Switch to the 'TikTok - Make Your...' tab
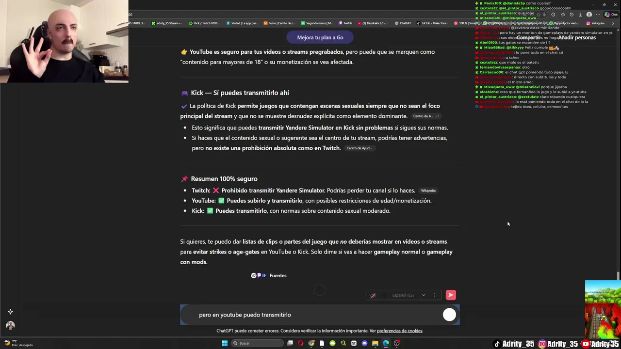This screenshot has width=621, height=349. pyautogui.click(x=432, y=23)
